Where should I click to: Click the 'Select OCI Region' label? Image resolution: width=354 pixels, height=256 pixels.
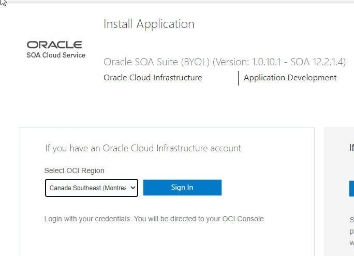[75, 170]
